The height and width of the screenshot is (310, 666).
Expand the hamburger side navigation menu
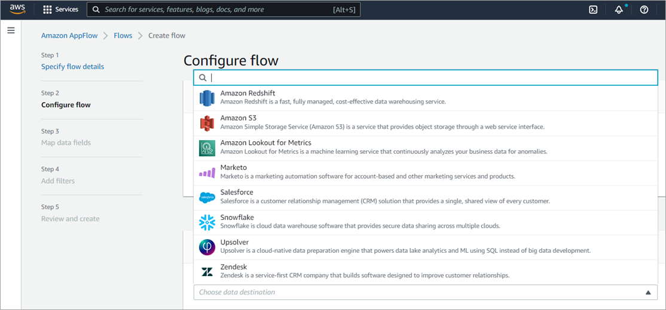(x=11, y=30)
